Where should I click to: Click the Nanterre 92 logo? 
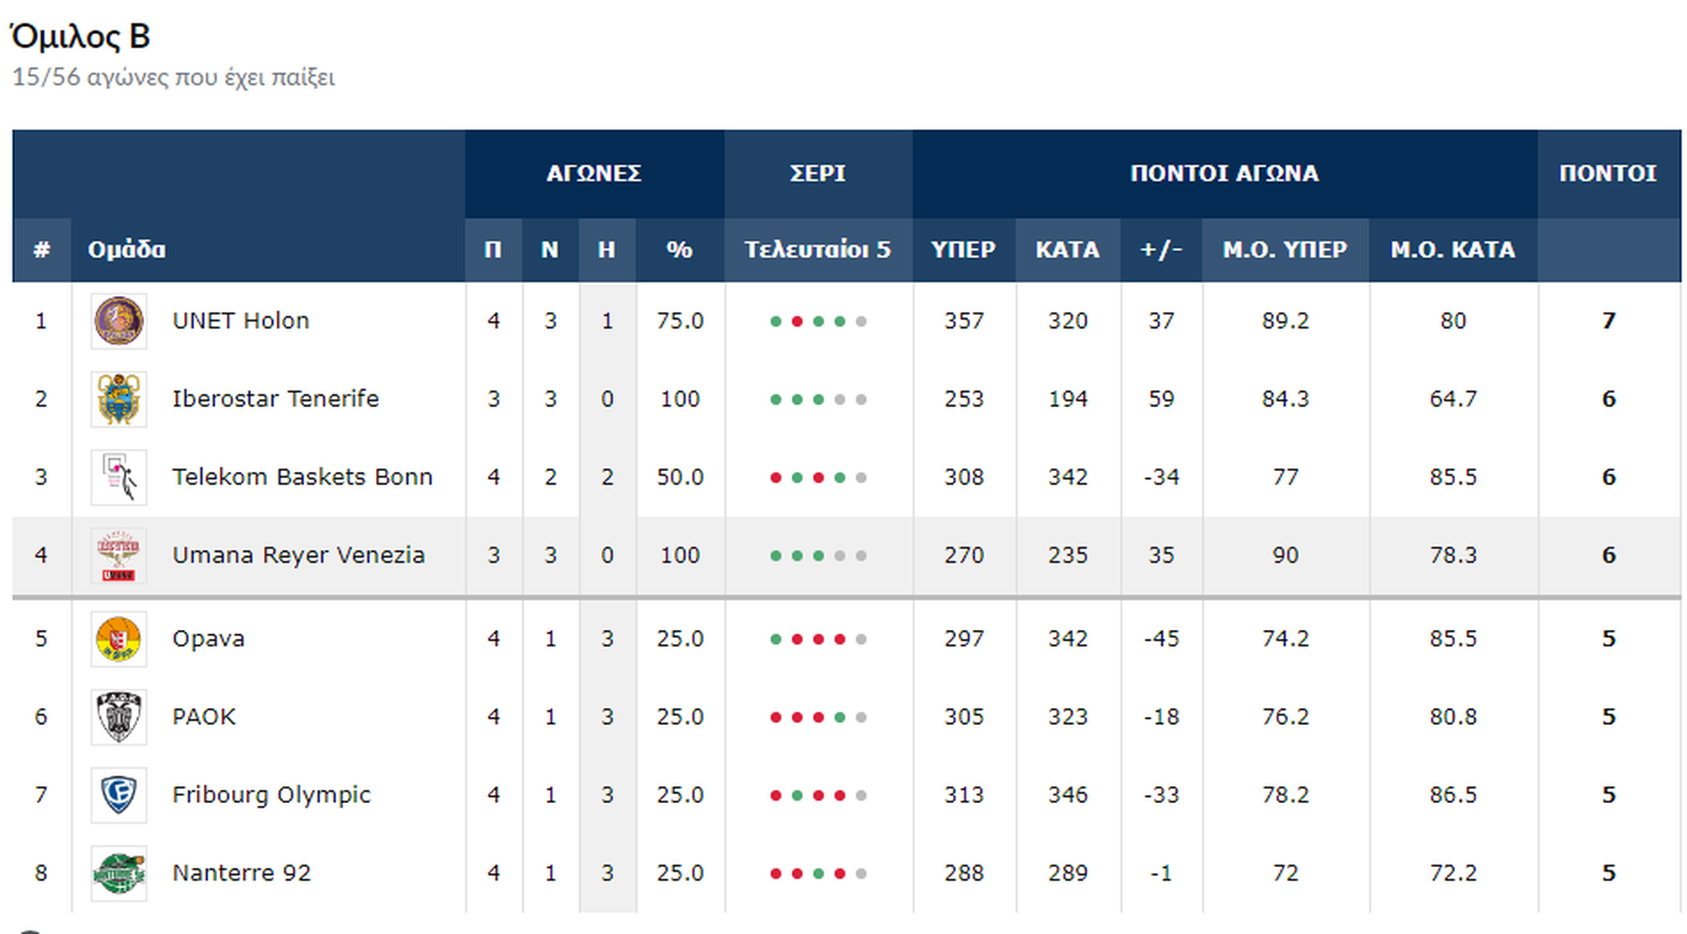pos(119,874)
